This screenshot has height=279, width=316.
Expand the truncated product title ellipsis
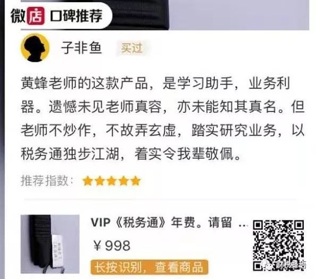tap(243, 225)
